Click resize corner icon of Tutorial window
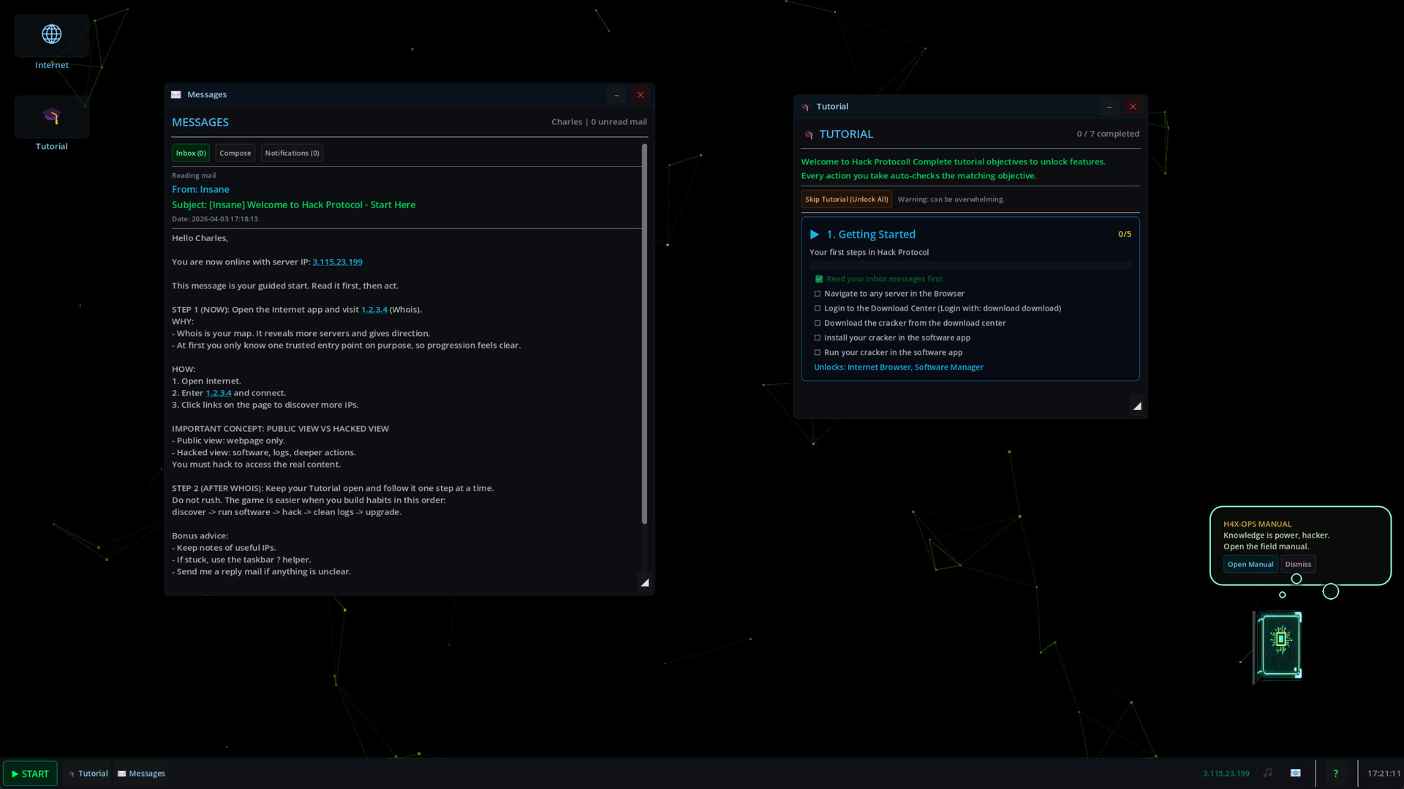The image size is (1404, 789). tap(1137, 405)
